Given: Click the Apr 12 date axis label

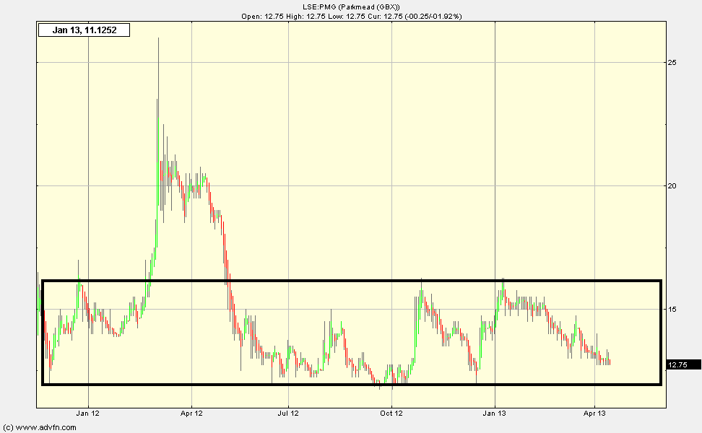Looking at the screenshot, I should 191,413.
